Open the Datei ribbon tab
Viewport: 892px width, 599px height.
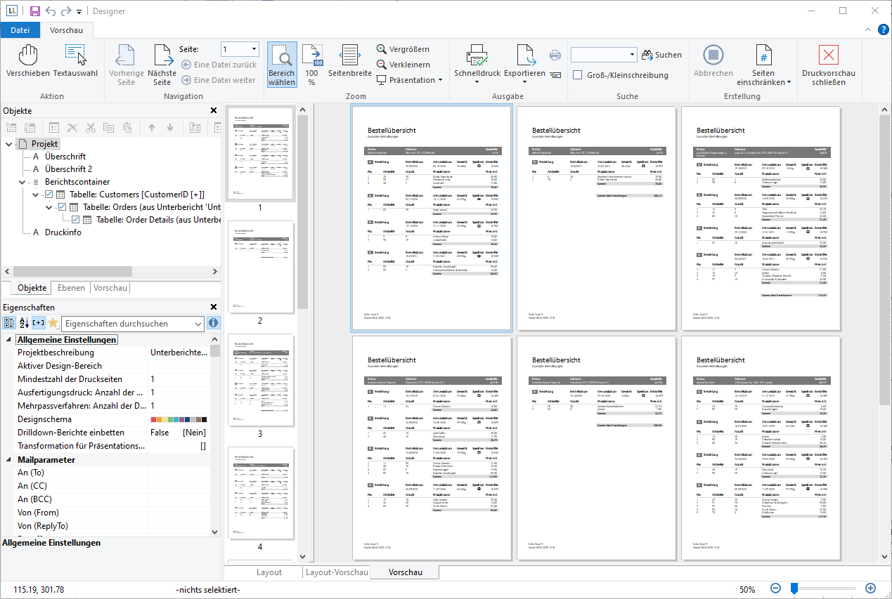point(20,29)
